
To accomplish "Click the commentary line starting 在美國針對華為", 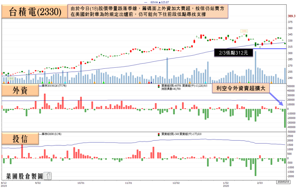I will click(x=138, y=14).
